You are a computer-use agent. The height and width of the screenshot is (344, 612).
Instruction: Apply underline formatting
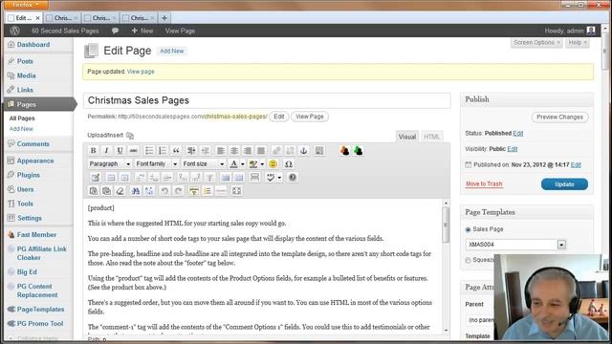[x=120, y=151]
